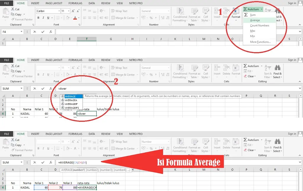
Task: Open Cell Styles in the top Excel window
Action: [x=205, y=15]
